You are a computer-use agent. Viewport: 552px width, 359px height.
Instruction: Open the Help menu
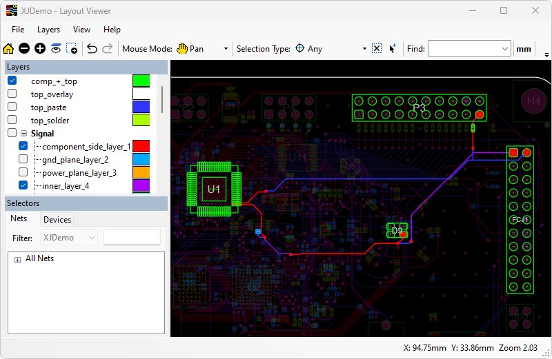tap(112, 30)
